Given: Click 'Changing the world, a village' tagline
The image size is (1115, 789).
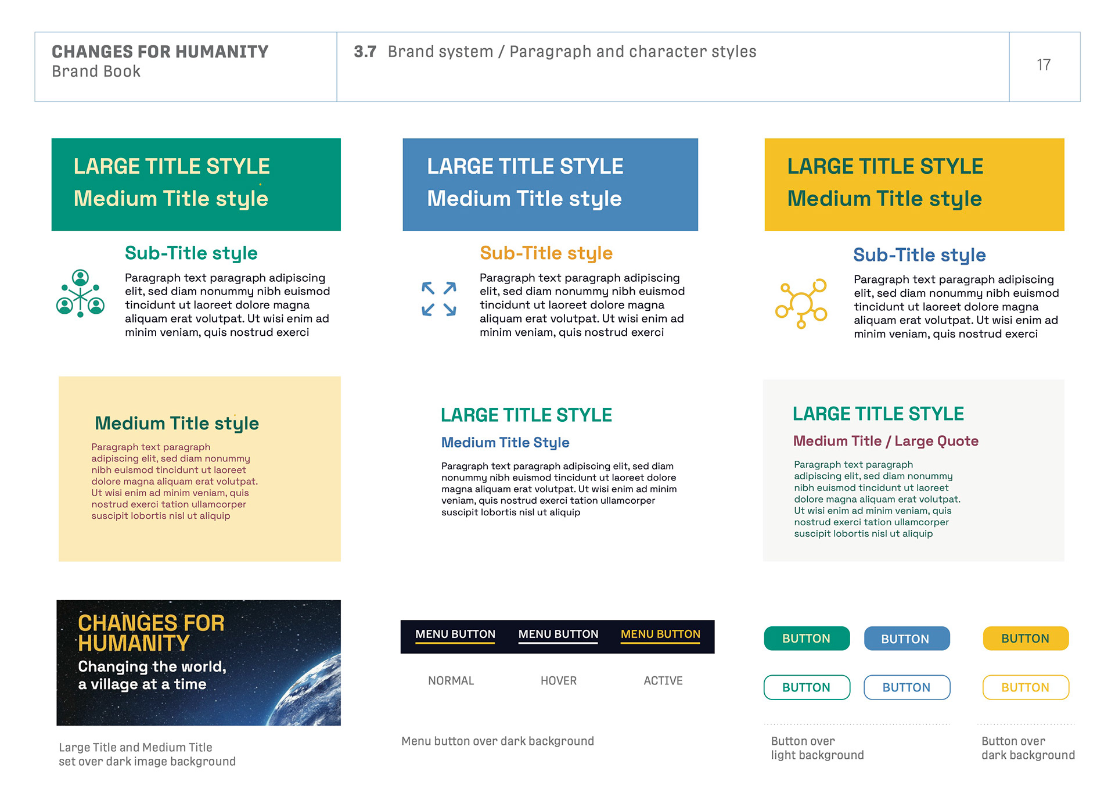Looking at the screenshot, I should point(152,675).
